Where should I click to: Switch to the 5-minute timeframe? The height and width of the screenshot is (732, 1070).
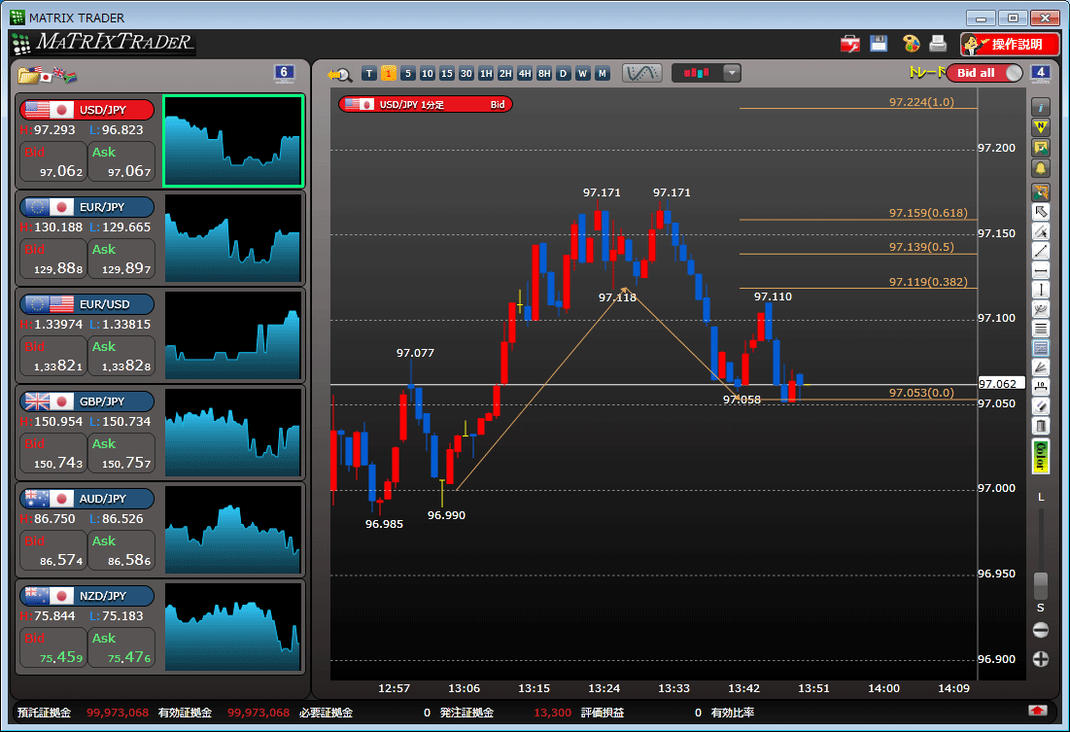pyautogui.click(x=408, y=74)
